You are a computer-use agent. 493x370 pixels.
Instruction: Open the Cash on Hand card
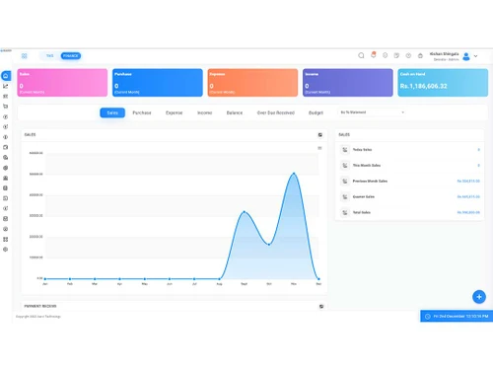pyautogui.click(x=443, y=83)
